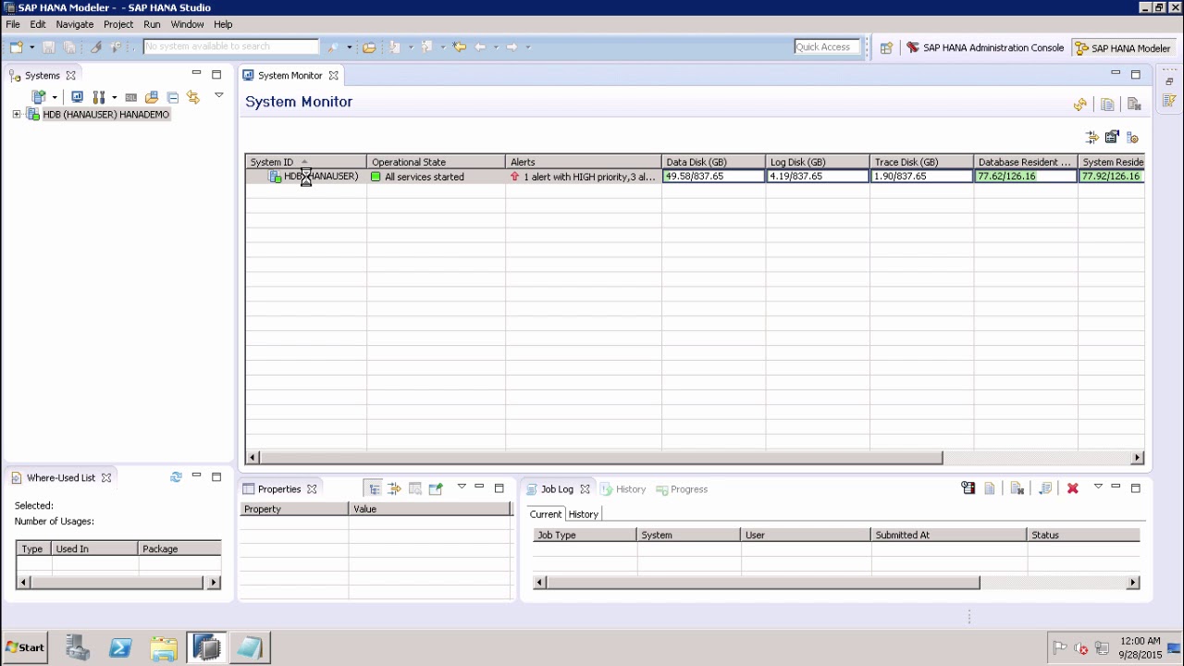Click the gear settings icon above monitor table
The height and width of the screenshot is (666, 1184).
(1132, 137)
